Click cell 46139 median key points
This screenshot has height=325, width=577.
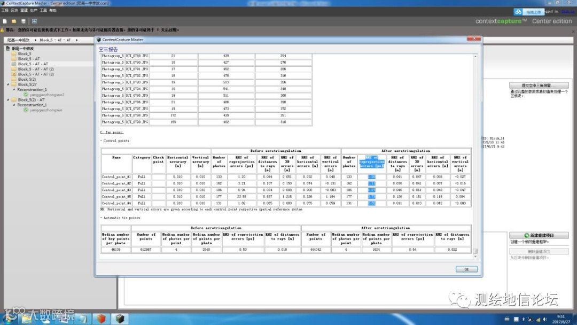[115, 250]
